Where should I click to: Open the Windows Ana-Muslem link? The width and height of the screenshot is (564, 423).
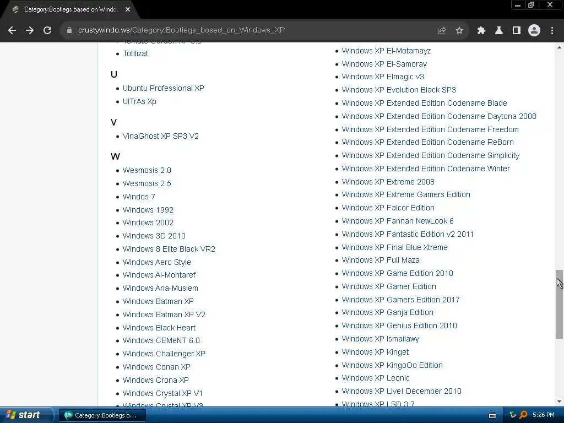point(160,288)
